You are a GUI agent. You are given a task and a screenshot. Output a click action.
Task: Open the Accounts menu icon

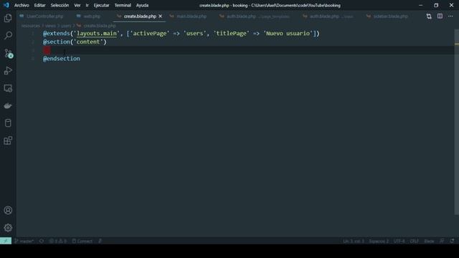coord(8,210)
